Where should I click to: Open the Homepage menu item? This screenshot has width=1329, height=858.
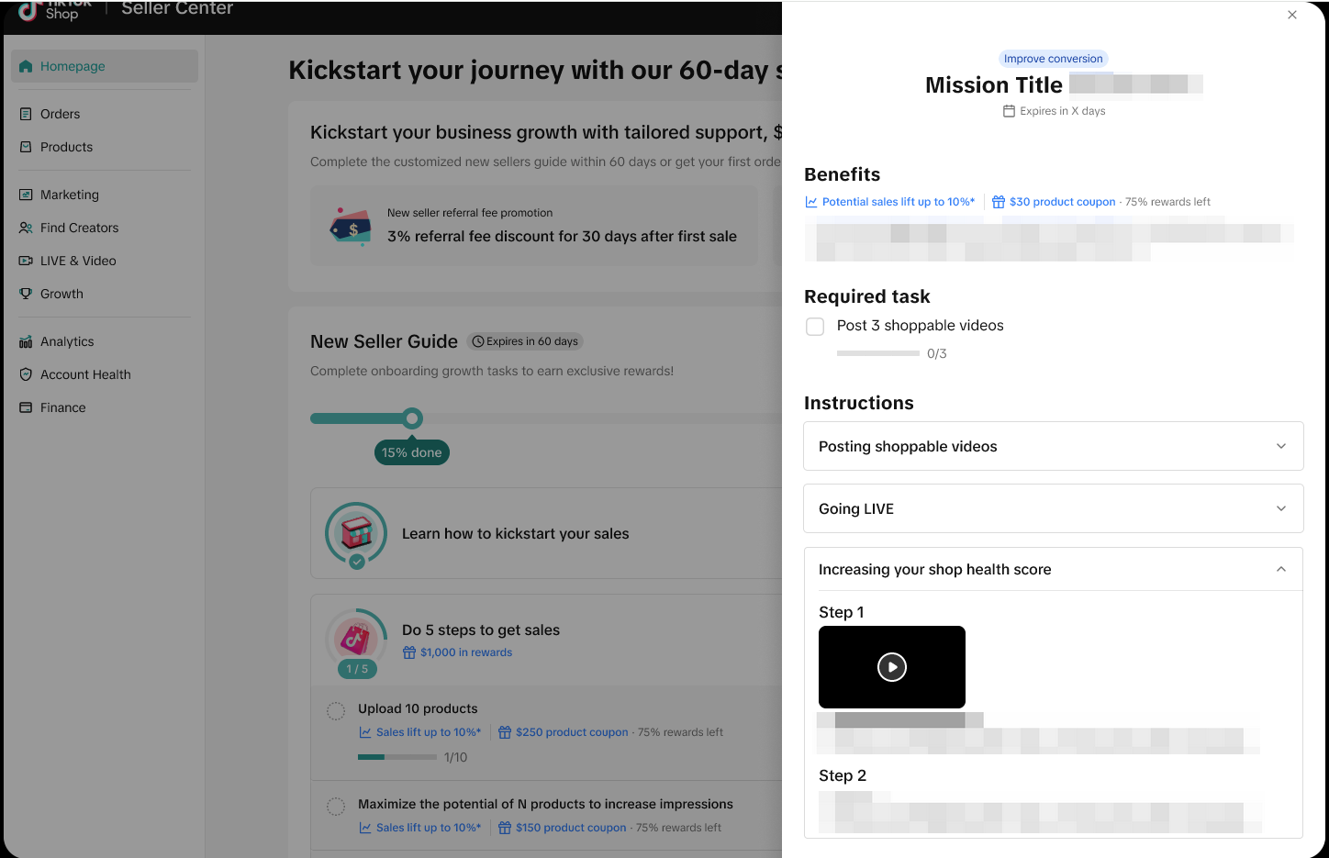tap(73, 66)
